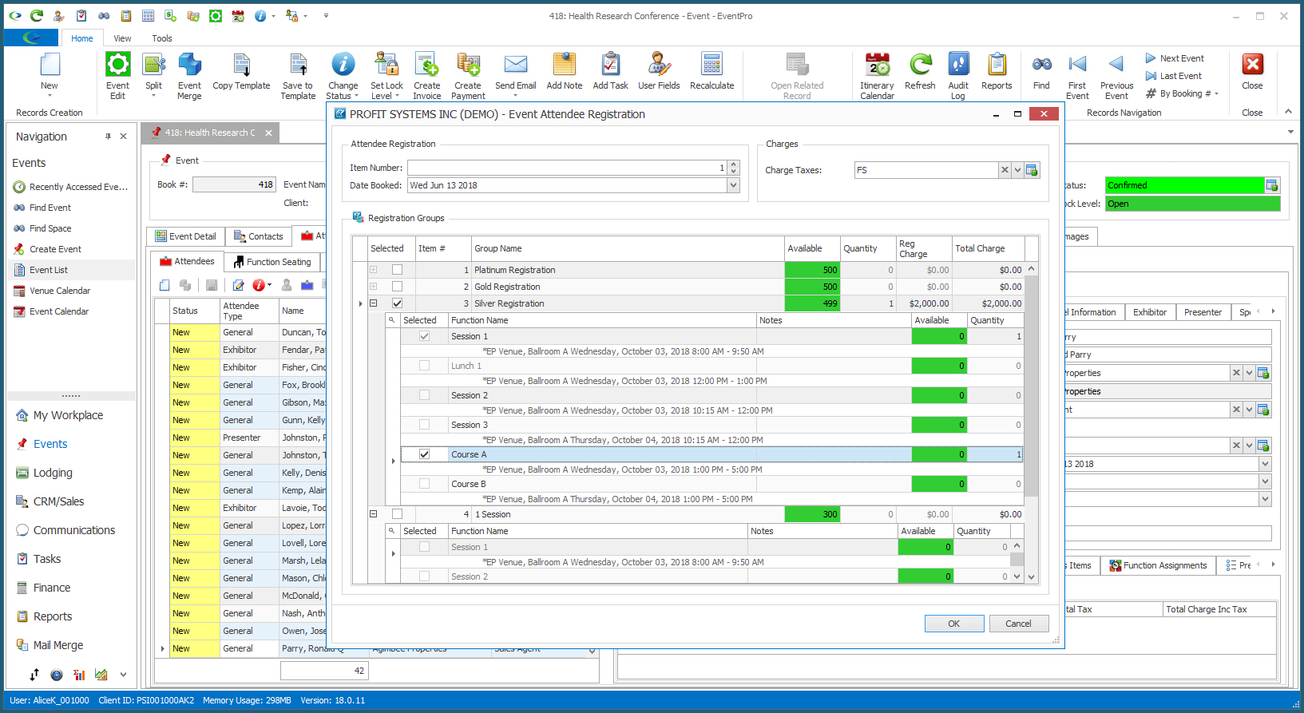Open Charge Taxes lookup table icon
Image resolution: width=1304 pixels, height=713 pixels.
click(x=1032, y=170)
